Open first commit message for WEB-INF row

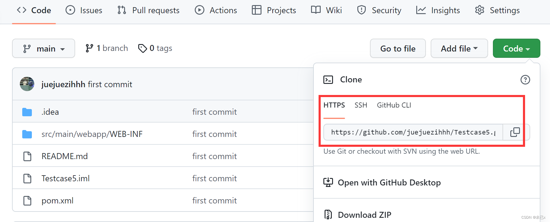[215, 134]
